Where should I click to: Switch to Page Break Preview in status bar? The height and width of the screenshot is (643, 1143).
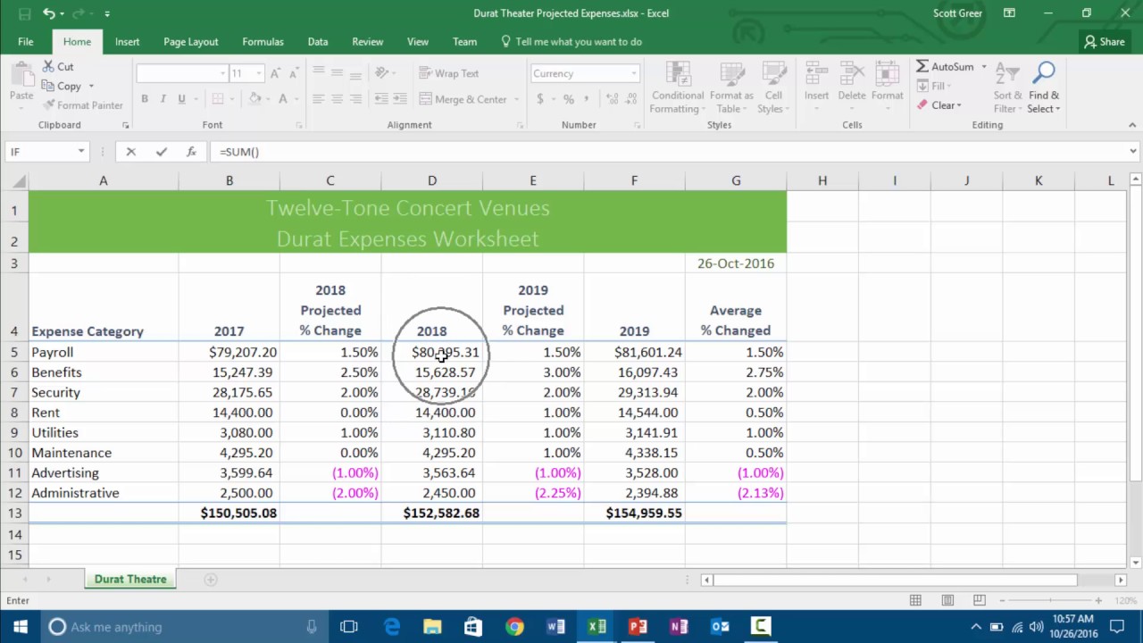click(x=980, y=600)
